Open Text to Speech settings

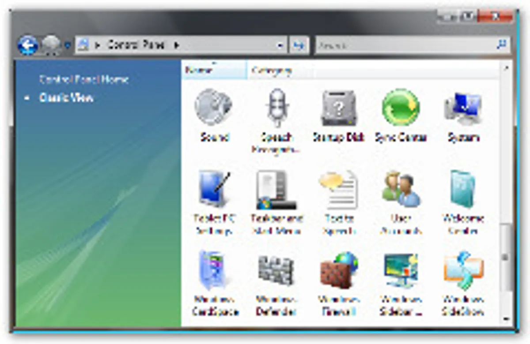tap(339, 203)
